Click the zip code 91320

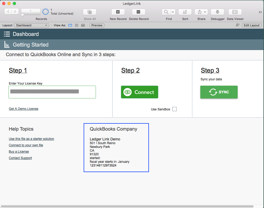(x=94, y=154)
